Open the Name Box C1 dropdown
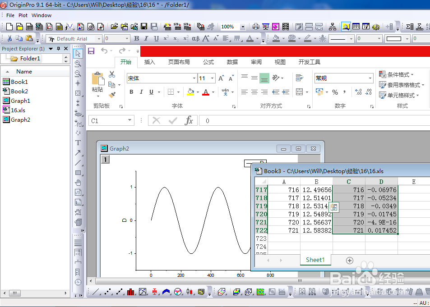 [129, 120]
